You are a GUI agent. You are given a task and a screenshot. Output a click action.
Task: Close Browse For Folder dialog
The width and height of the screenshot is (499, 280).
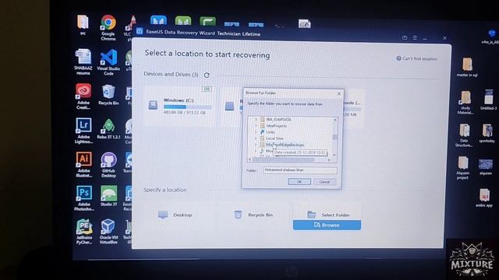click(x=338, y=93)
